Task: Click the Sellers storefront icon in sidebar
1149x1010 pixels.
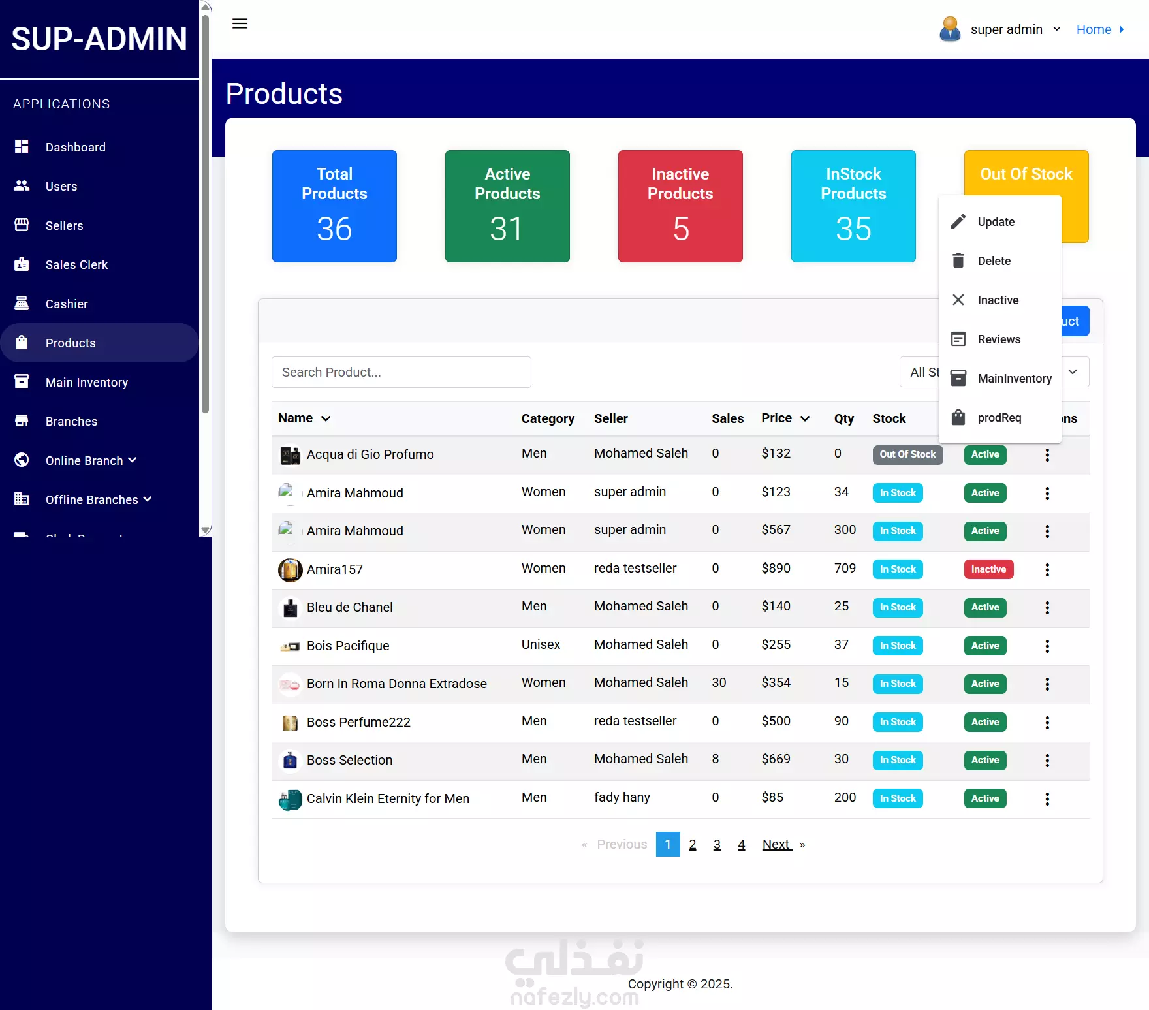Action: (x=22, y=225)
